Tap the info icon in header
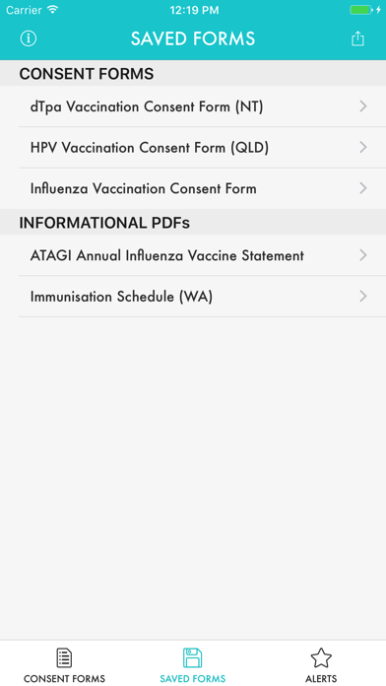The width and height of the screenshot is (386, 686). coord(29,38)
